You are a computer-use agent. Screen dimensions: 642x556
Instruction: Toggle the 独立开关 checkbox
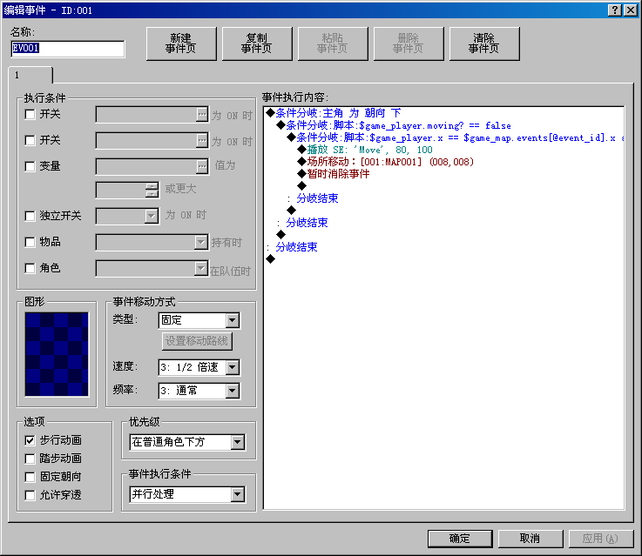pos(30,216)
